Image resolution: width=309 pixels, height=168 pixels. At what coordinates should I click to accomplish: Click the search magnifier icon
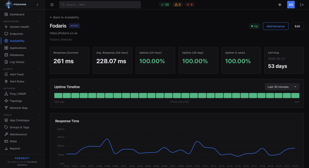[x=63, y=5]
